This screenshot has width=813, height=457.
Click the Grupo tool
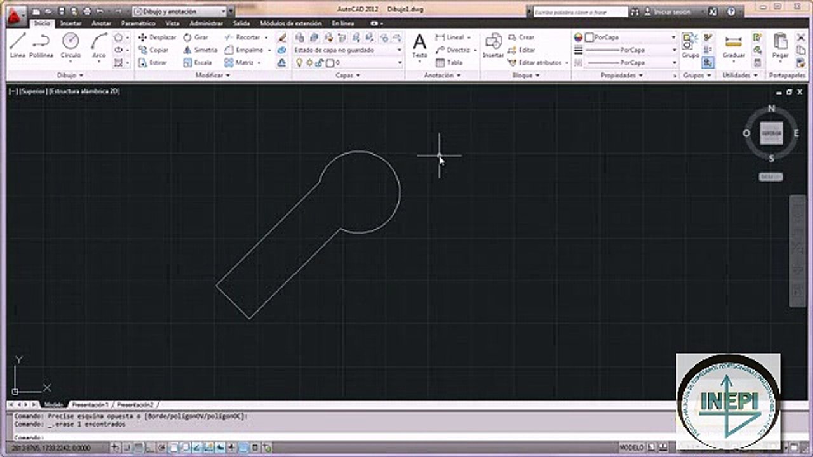click(690, 47)
